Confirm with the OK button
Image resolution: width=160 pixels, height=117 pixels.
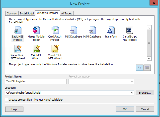click(125, 109)
